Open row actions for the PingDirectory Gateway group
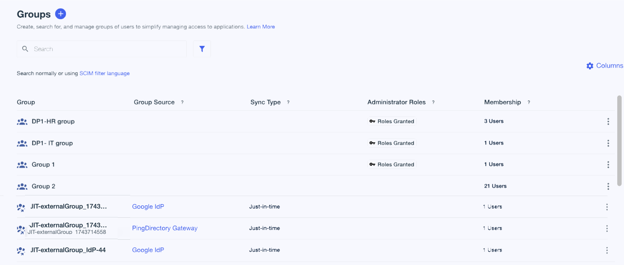The image size is (624, 265). pos(607,228)
